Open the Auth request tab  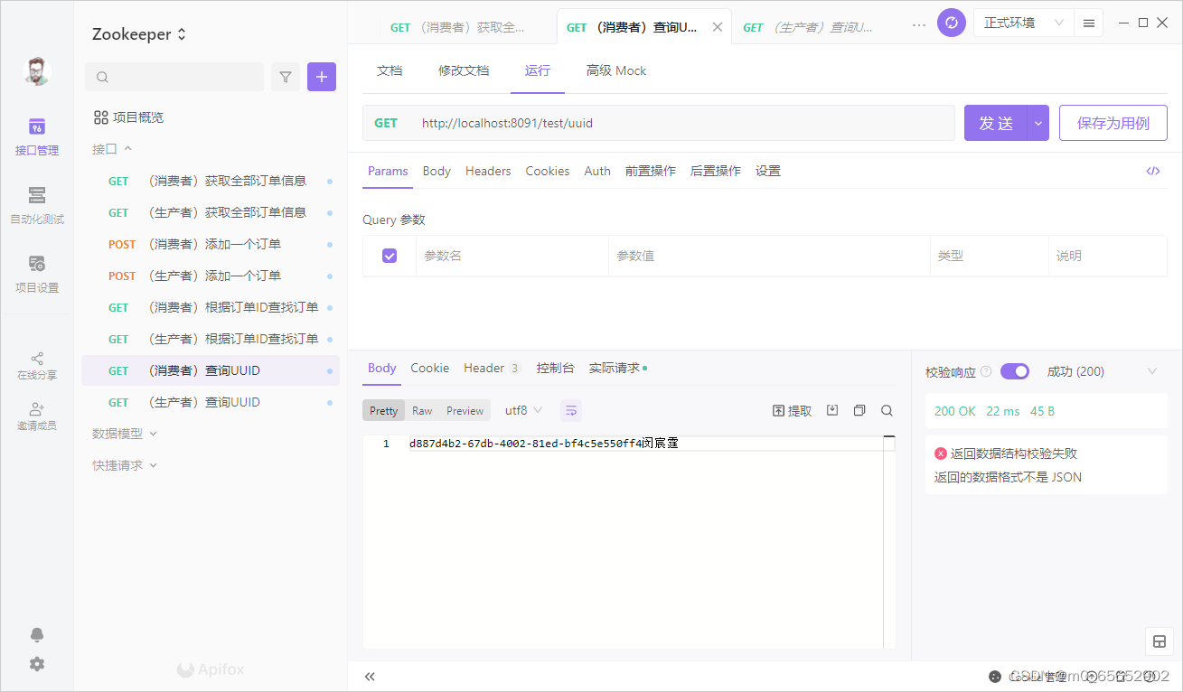[x=597, y=171]
